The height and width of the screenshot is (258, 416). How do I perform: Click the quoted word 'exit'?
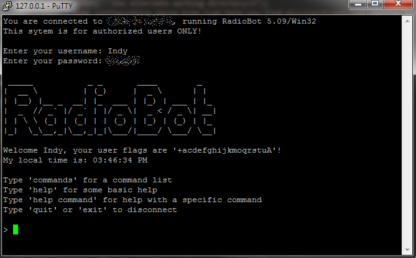point(93,210)
